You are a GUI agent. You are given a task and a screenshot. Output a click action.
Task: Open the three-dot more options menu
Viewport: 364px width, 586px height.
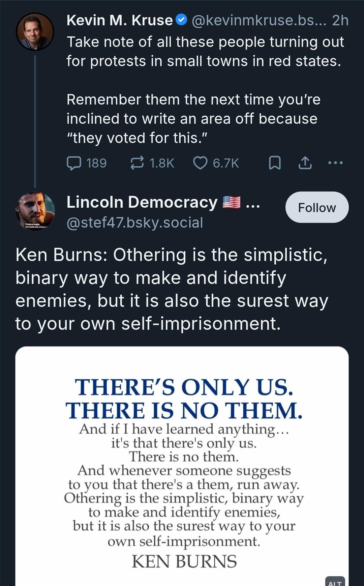(x=335, y=163)
